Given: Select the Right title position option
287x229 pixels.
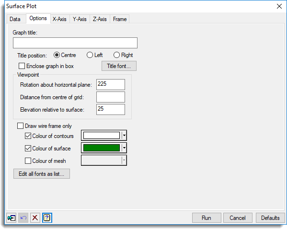Looking at the screenshot, I should pyautogui.click(x=116, y=55).
